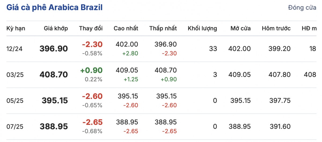Screen dimensions: 322x142
Task: Click the 'Thấp nhất' column header
Action: (x=163, y=28)
